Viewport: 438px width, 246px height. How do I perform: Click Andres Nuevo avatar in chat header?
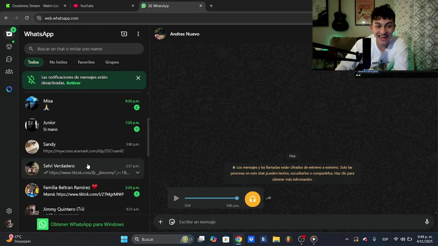(160, 34)
